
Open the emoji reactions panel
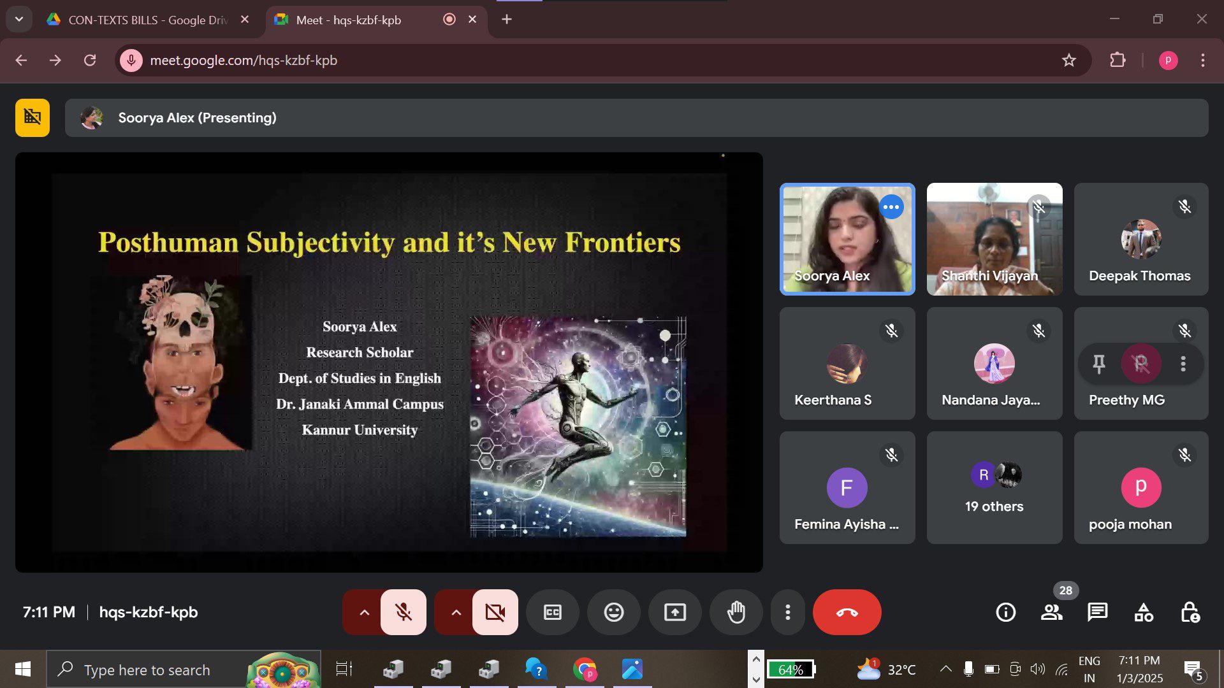(x=614, y=612)
